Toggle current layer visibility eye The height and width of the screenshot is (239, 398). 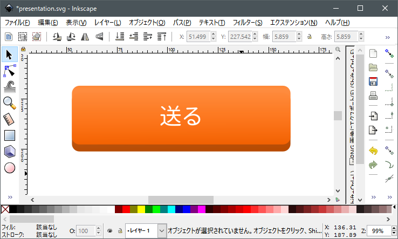(x=109, y=230)
